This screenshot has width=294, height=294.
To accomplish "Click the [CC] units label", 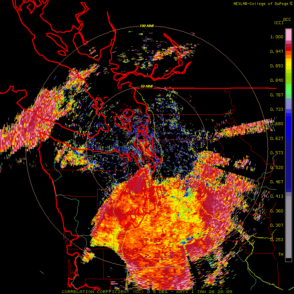I will (x=279, y=23).
